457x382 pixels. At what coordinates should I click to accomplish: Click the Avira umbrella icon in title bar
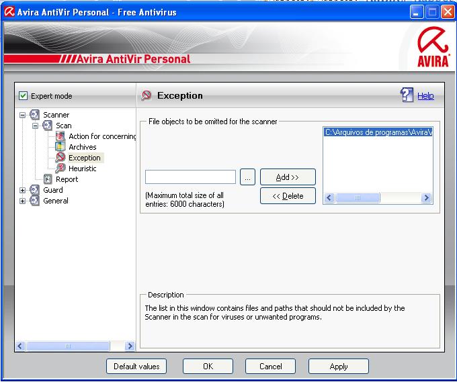(9, 12)
